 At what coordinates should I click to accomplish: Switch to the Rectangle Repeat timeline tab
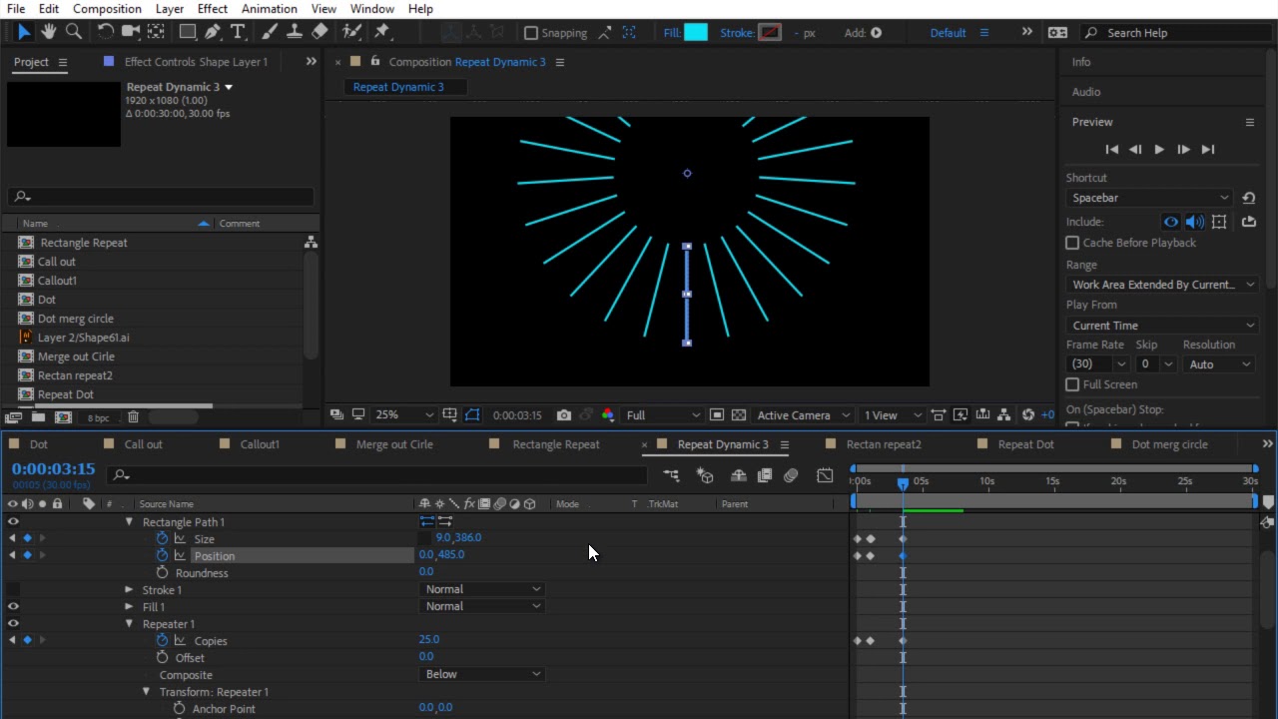pyautogui.click(x=556, y=444)
